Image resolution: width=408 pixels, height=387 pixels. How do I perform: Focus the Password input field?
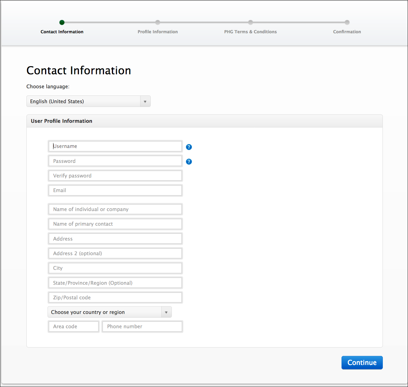pyautogui.click(x=115, y=161)
